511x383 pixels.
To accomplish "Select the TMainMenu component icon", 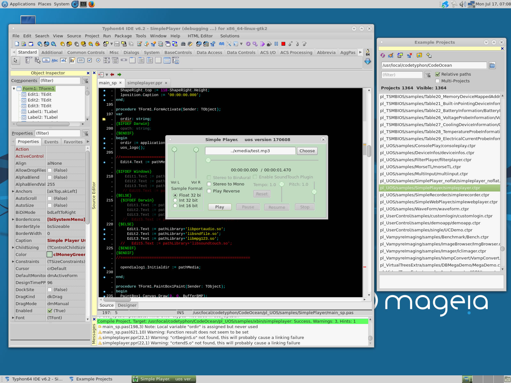I will tap(28, 60).
